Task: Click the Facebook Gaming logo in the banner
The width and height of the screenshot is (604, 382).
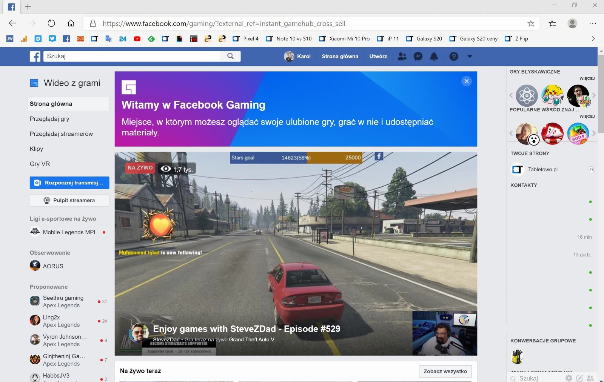Action: tap(129, 87)
